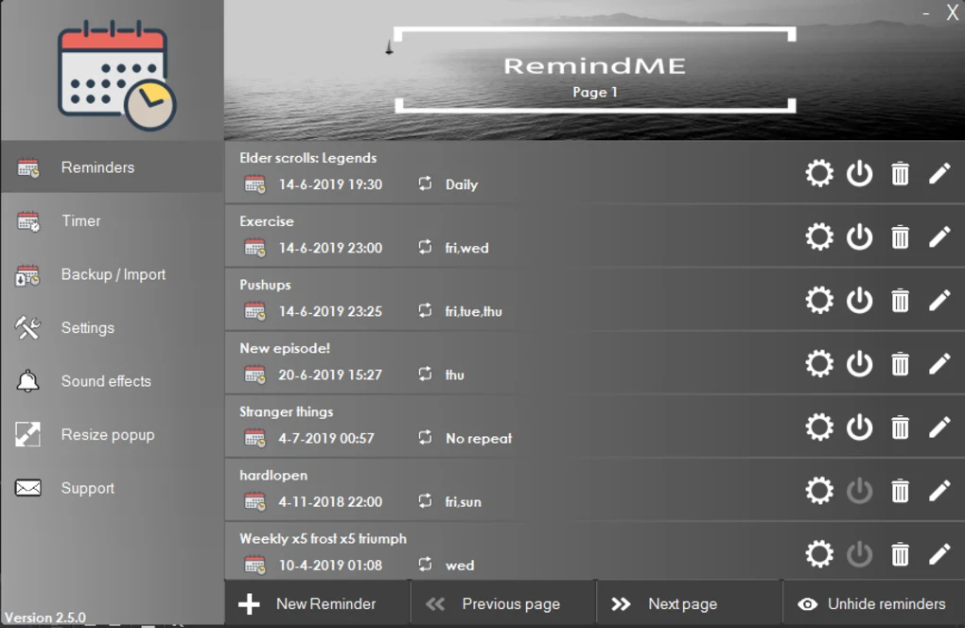Open settings for Elder scrolls: Legends reminder
Viewport: 965px width, 628px height.
(818, 173)
